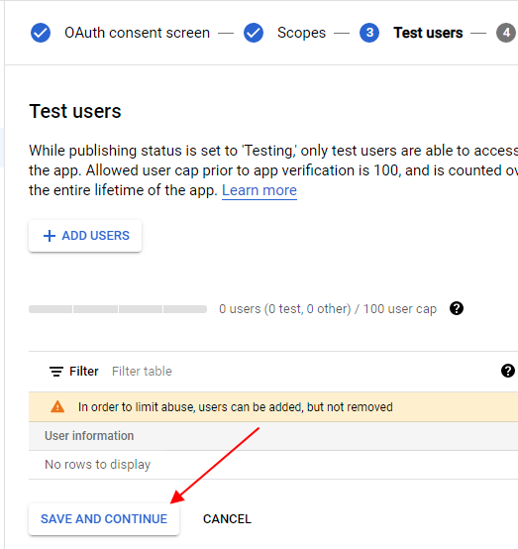Click the CANCEL button
Viewport: 518px width, 549px height.
227,519
